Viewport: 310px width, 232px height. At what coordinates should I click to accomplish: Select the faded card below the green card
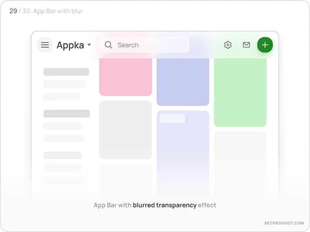240,163
